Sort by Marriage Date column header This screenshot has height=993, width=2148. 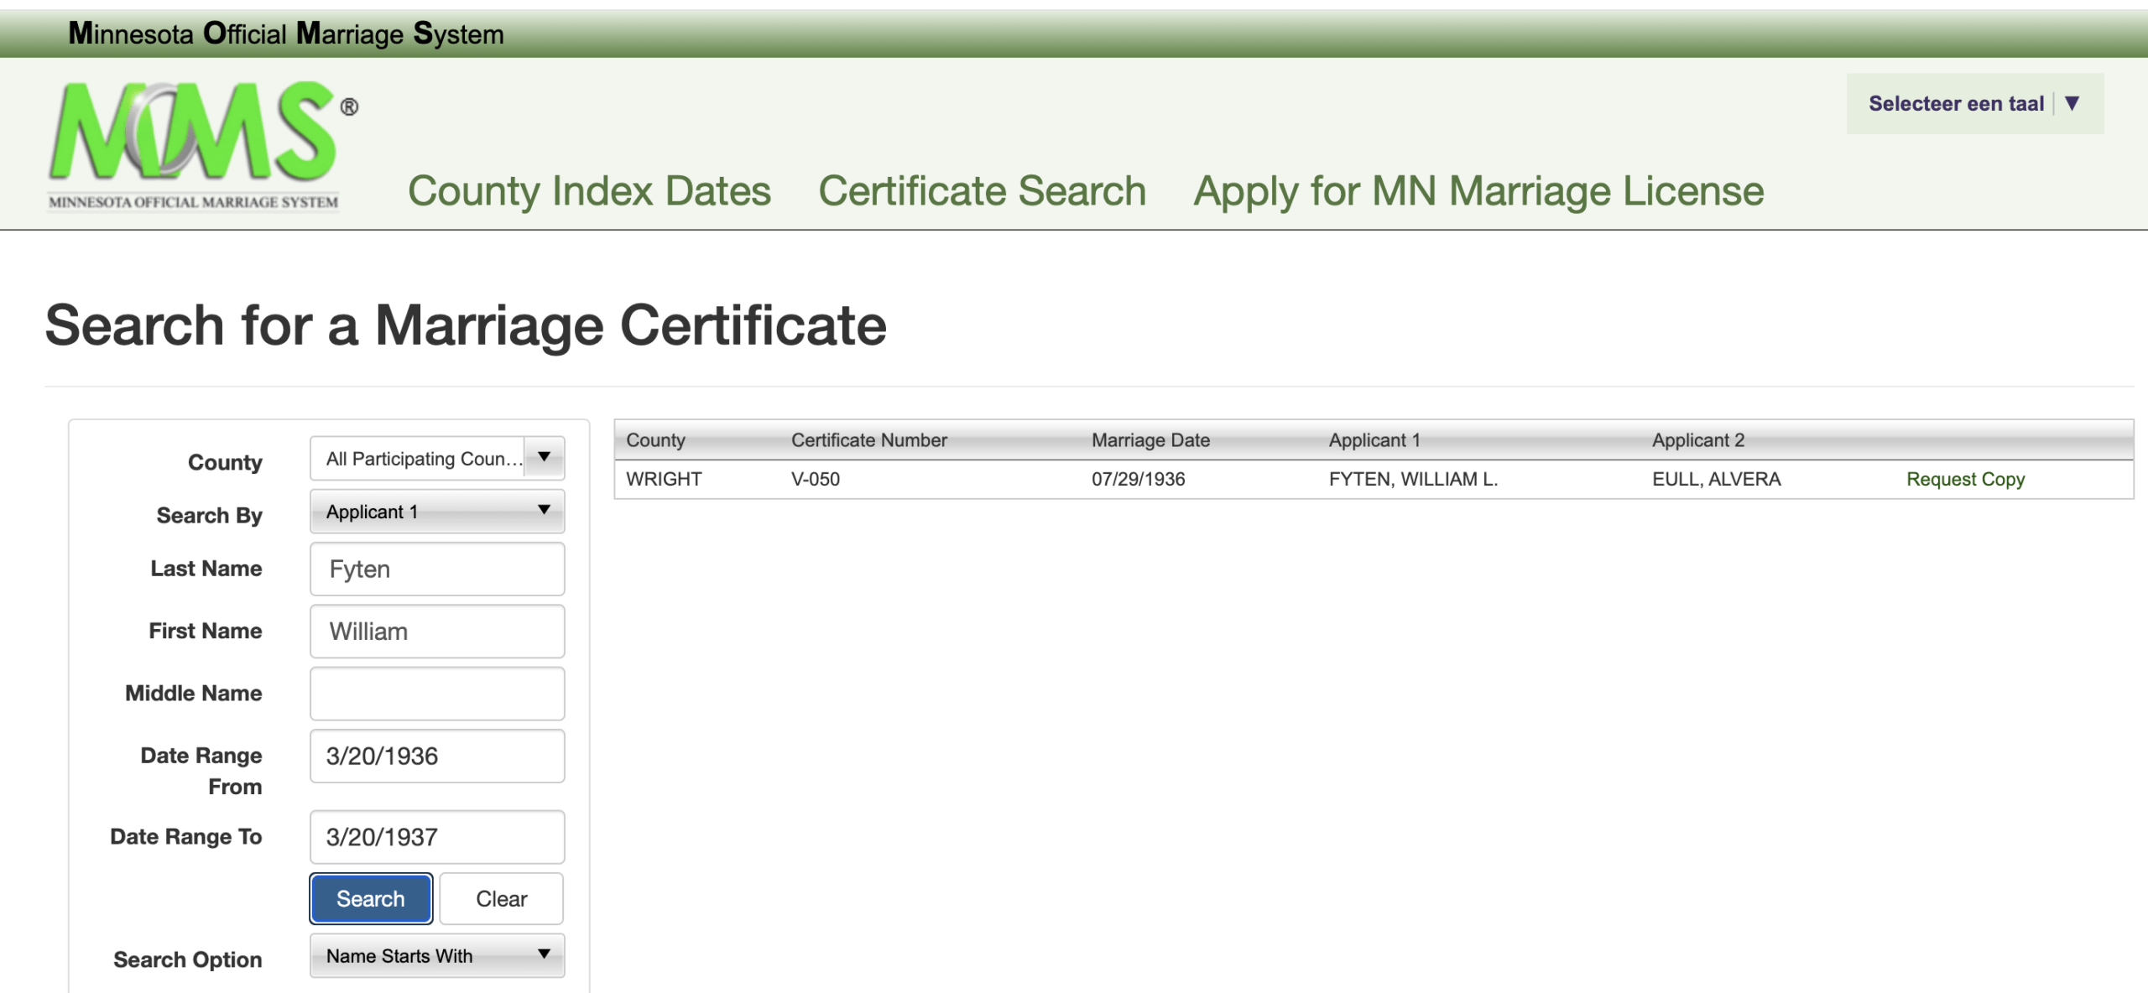pyautogui.click(x=1150, y=440)
